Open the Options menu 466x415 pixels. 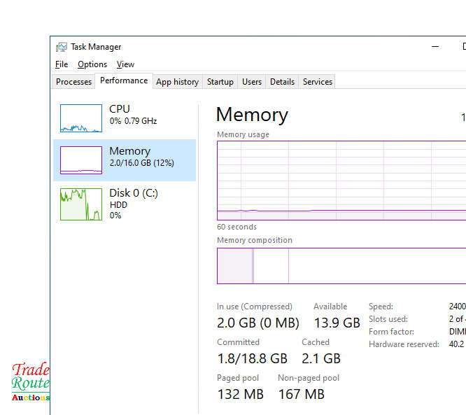click(92, 64)
